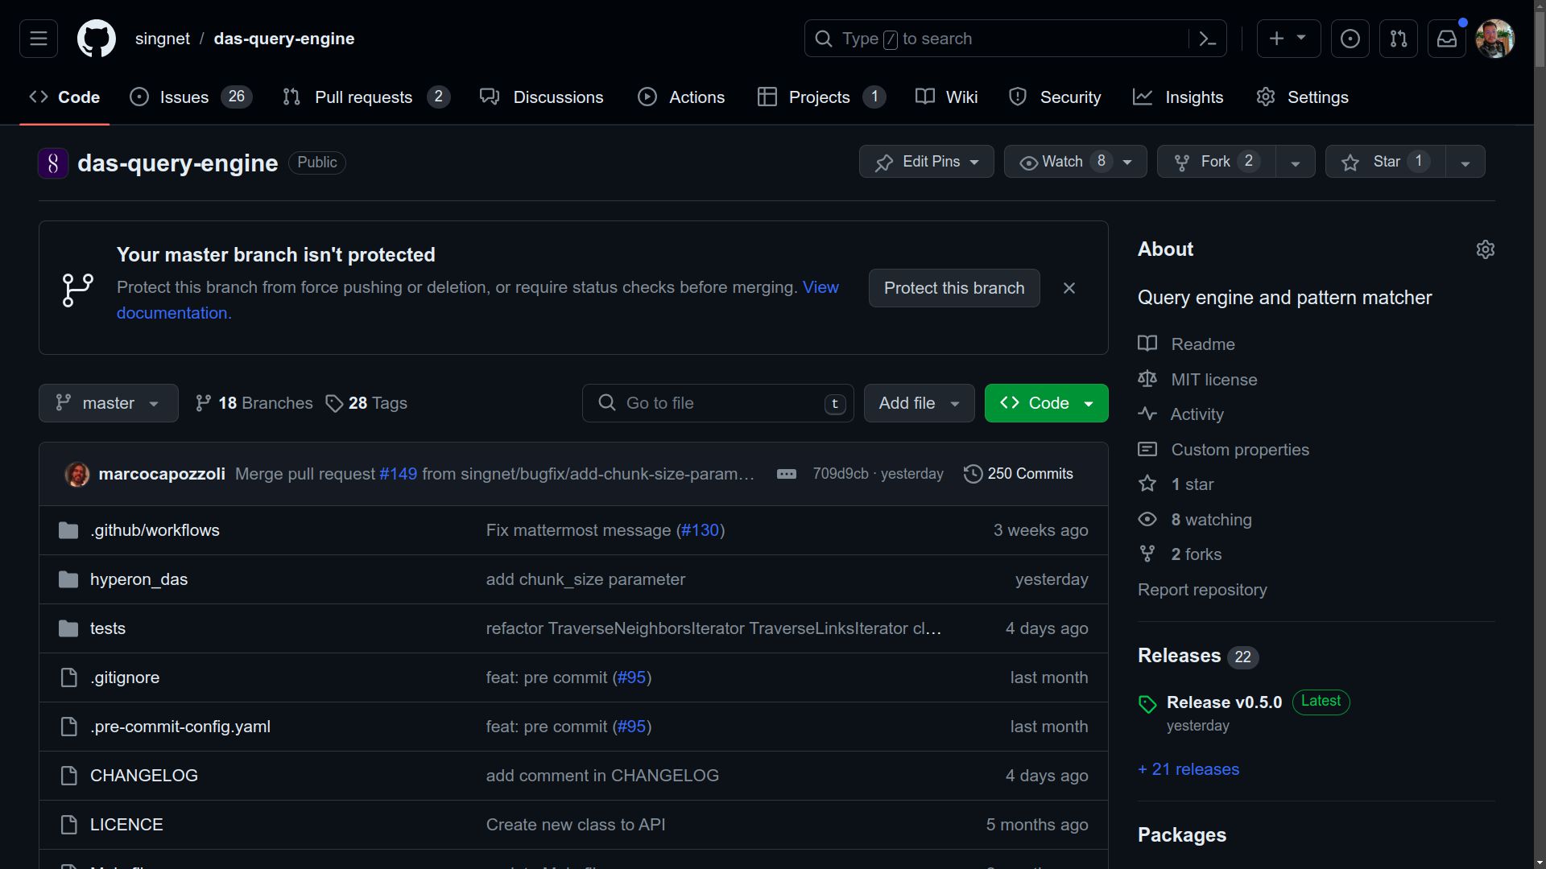
Task: Open the LICENCE file
Action: (126, 825)
